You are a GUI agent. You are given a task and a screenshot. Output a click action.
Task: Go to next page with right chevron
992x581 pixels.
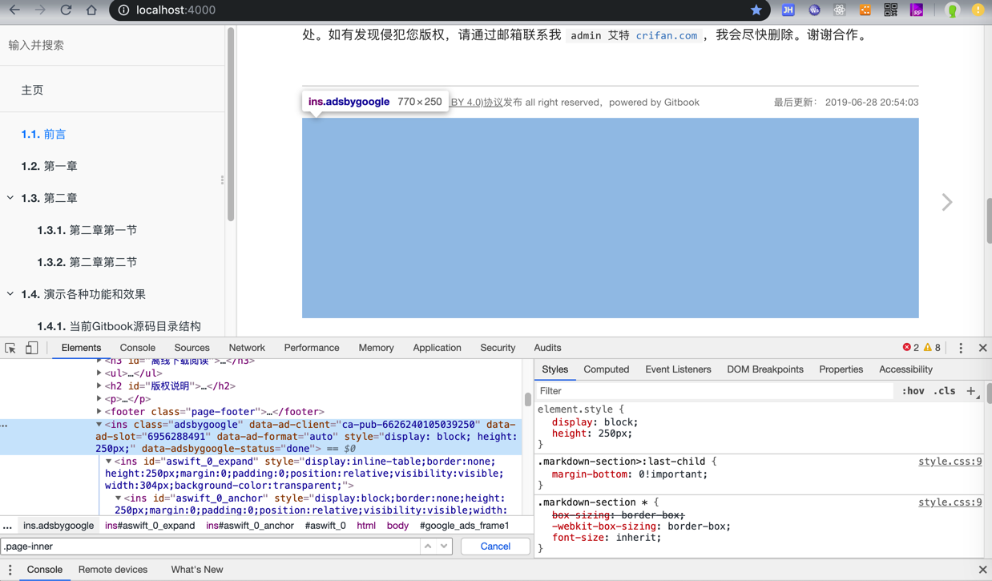point(947,202)
